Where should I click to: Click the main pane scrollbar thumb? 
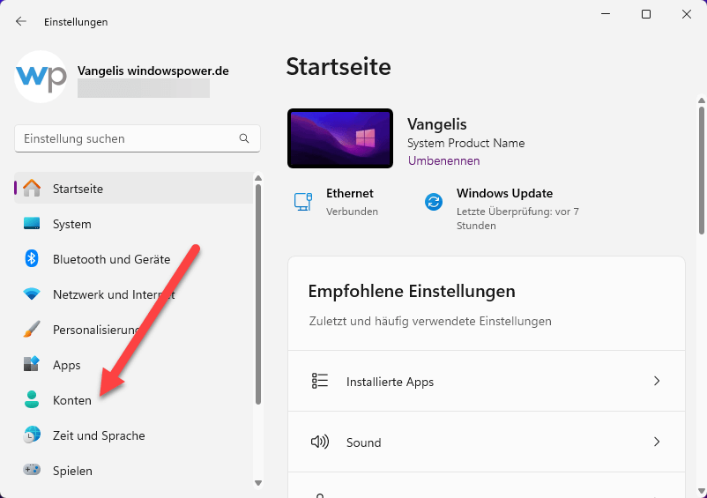[x=701, y=170]
